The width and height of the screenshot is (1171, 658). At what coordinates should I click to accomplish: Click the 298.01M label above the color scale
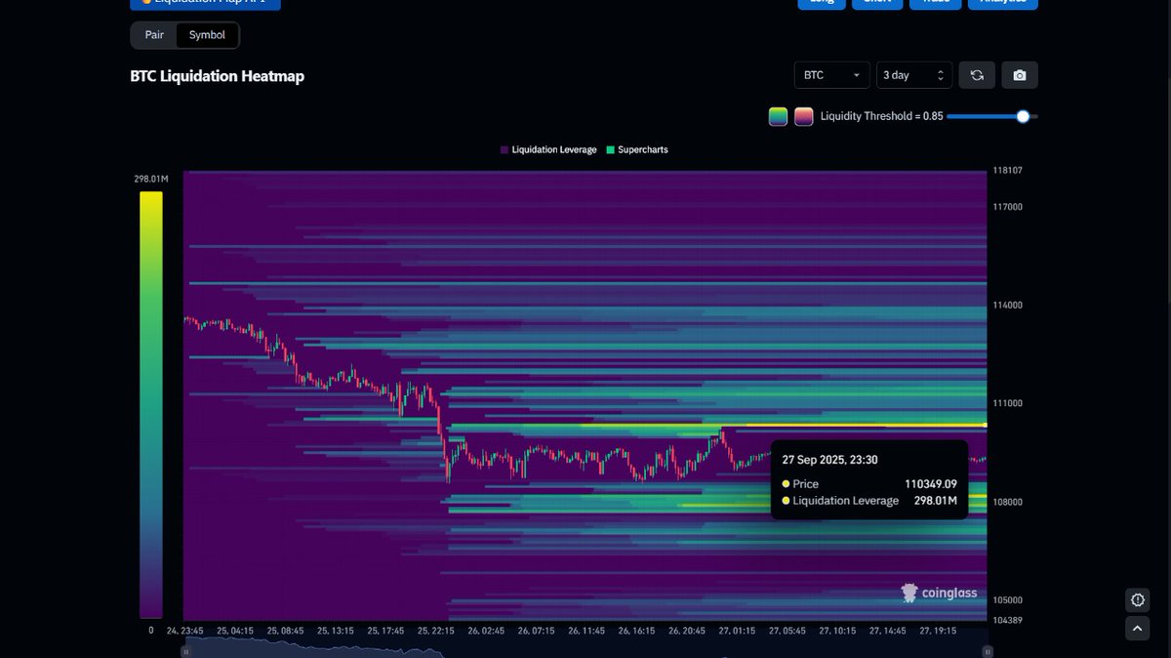pos(151,180)
